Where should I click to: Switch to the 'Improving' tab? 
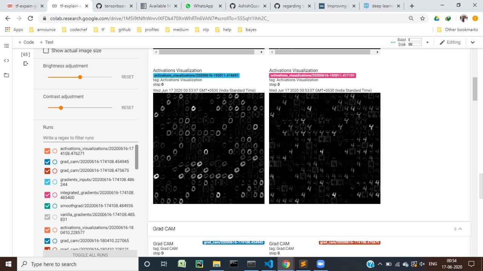[x=337, y=6]
